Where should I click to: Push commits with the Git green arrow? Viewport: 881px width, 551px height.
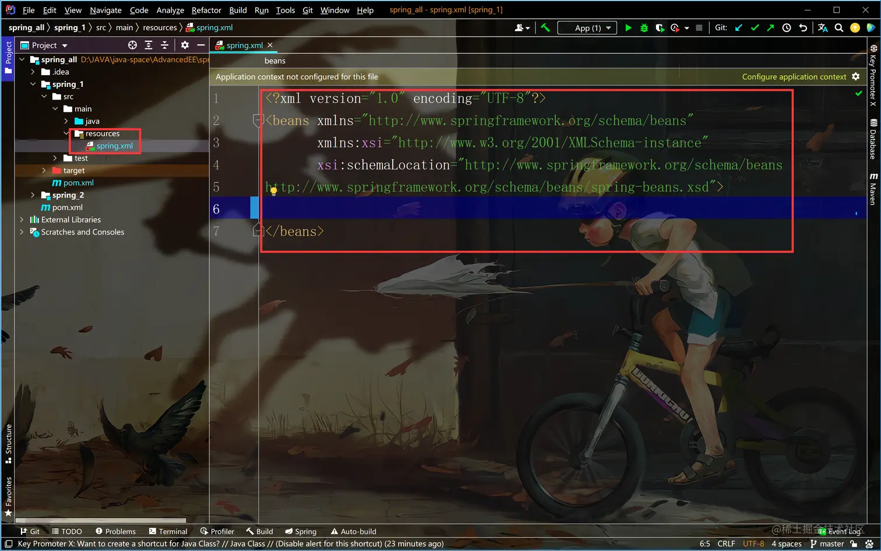[770, 27]
